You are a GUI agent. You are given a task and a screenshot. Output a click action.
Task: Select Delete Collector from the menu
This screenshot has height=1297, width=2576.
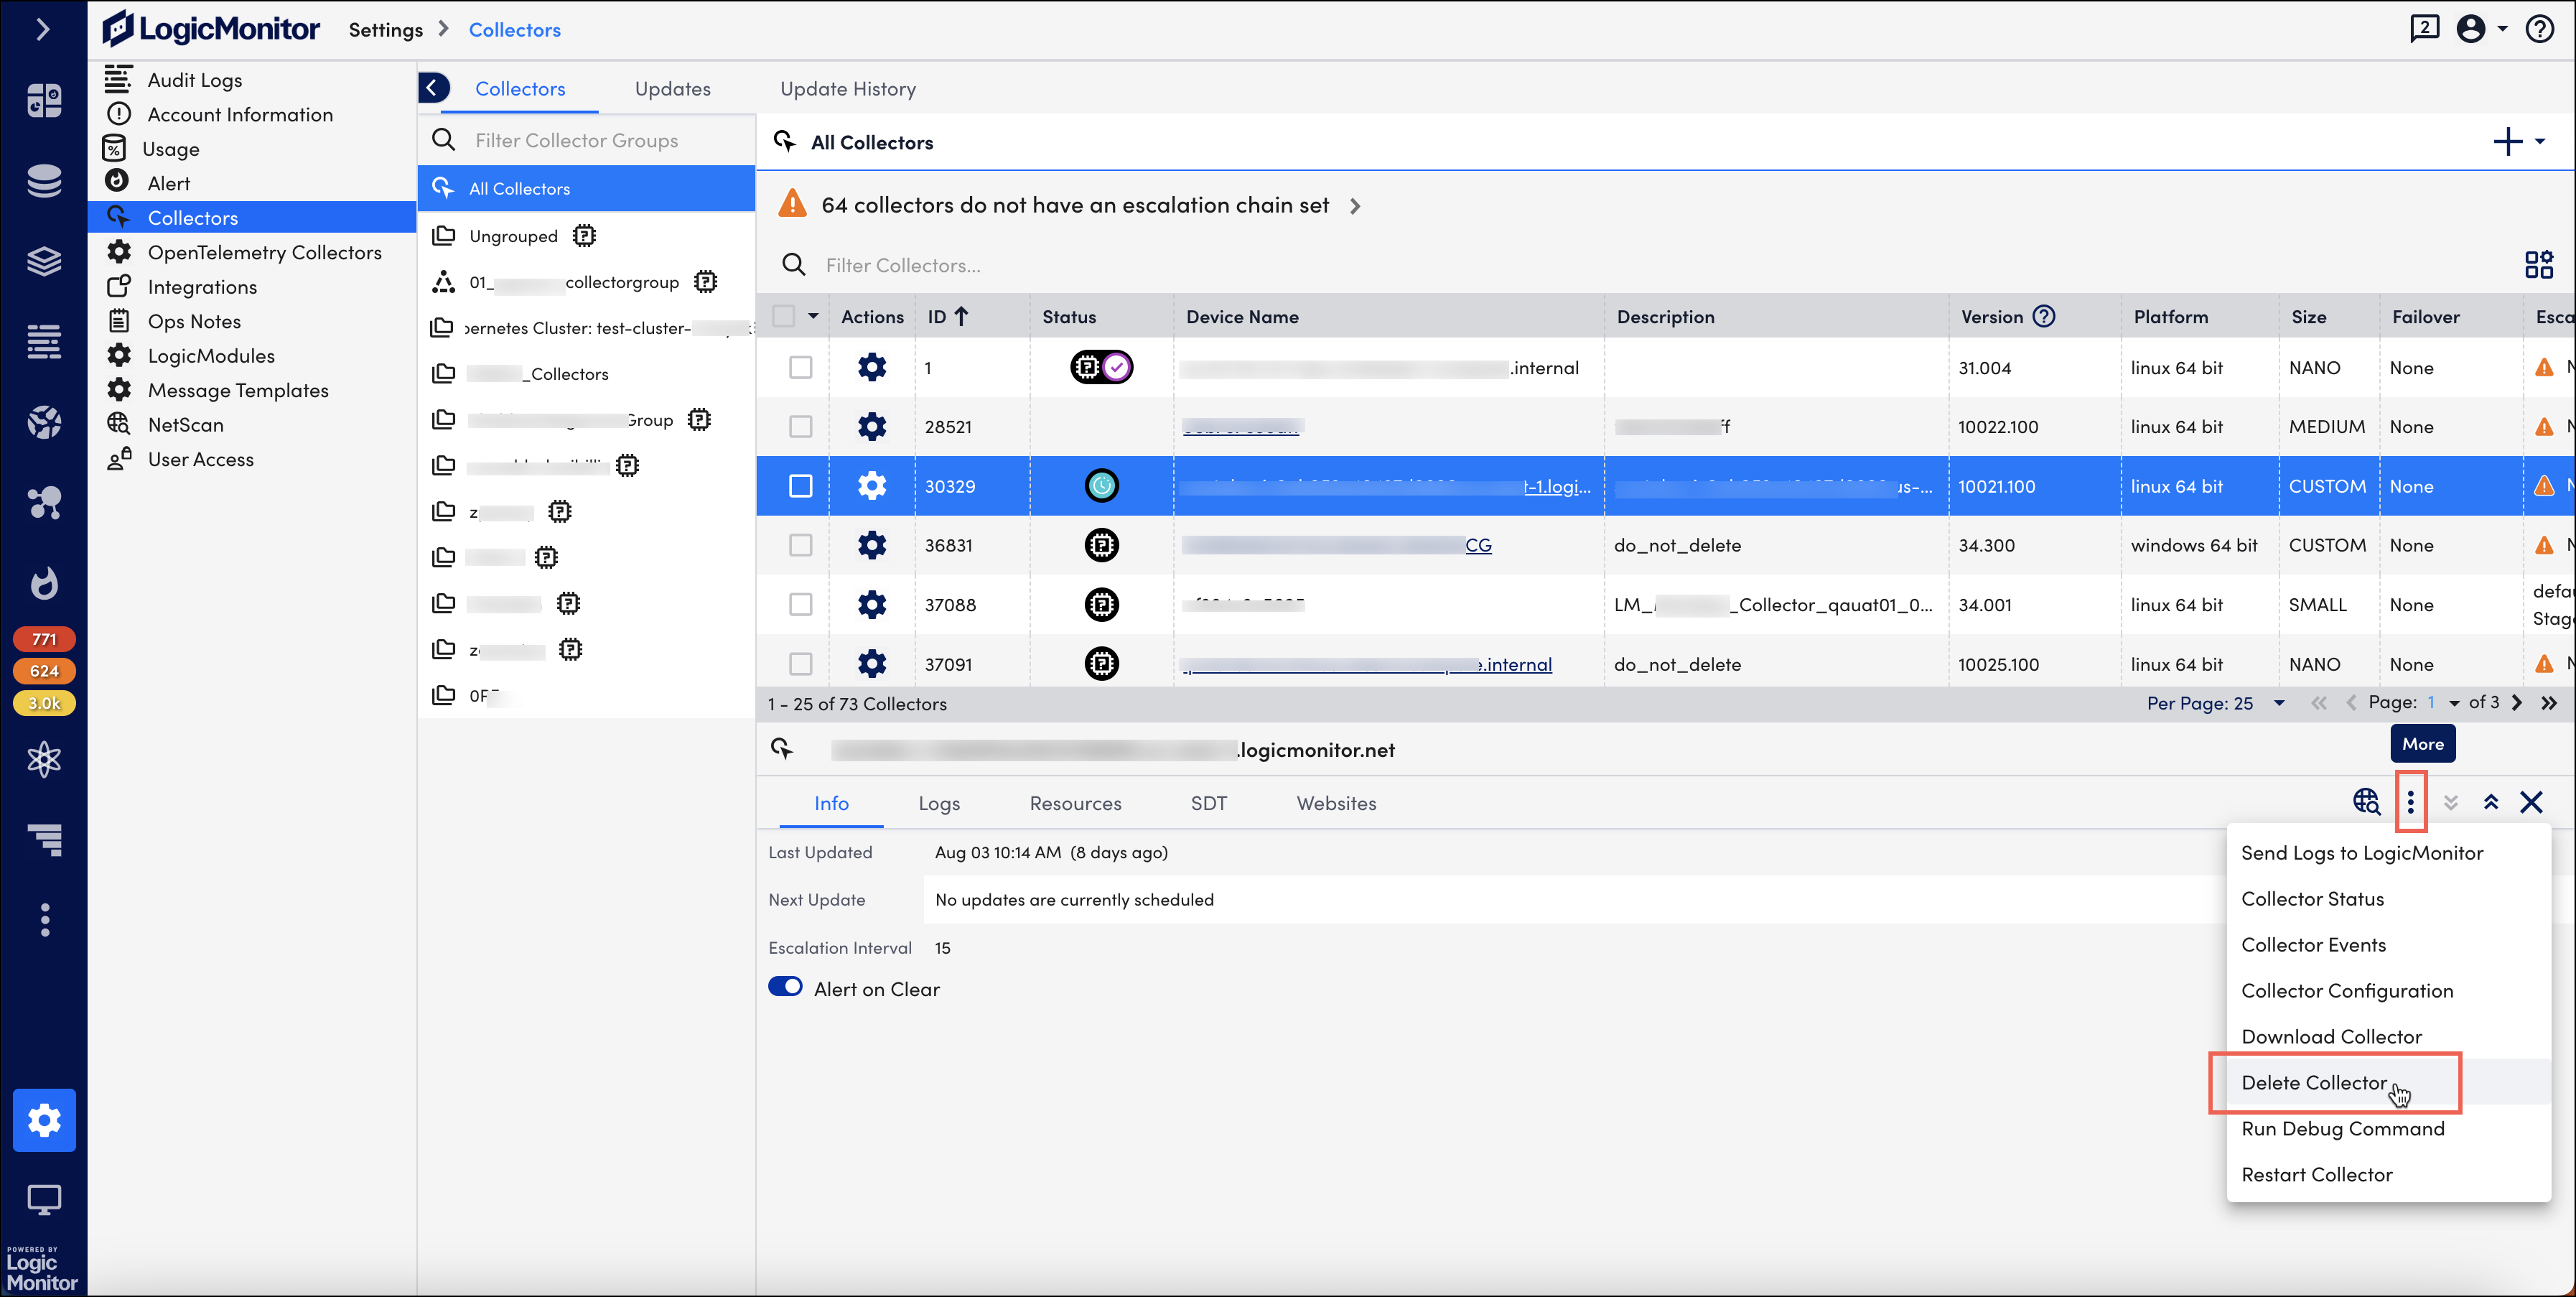[x=2313, y=1082]
